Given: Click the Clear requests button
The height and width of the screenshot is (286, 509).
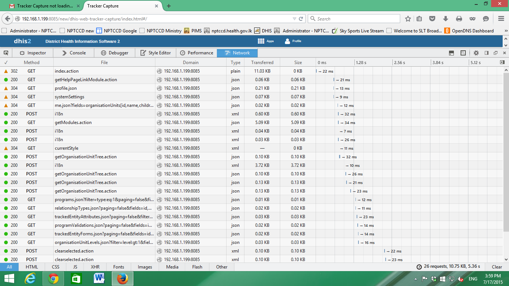Looking at the screenshot, I should coord(497,267).
